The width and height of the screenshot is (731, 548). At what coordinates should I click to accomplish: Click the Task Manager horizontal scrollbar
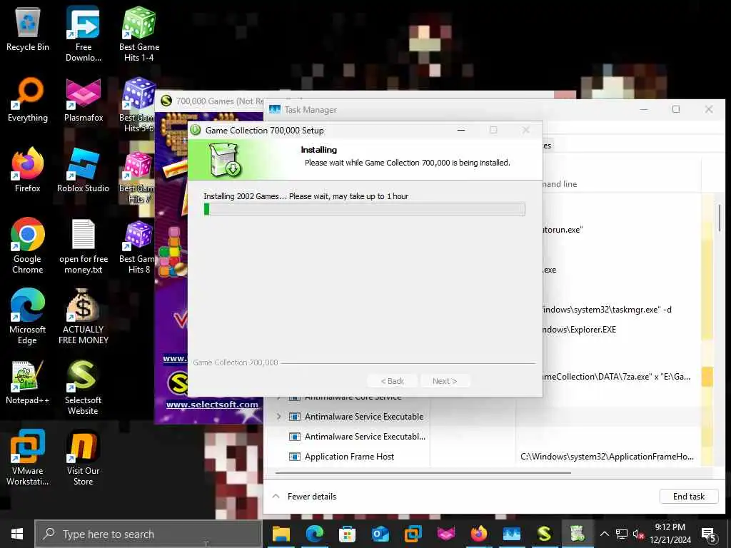tap(423, 473)
